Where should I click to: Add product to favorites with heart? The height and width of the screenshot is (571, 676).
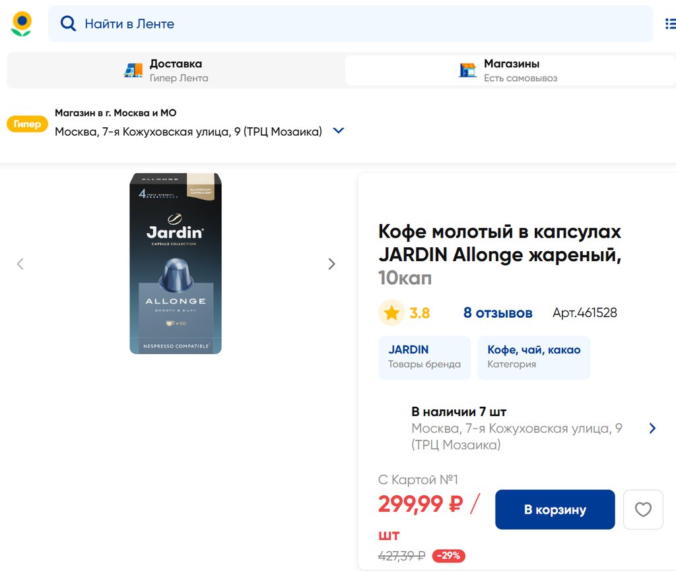point(643,510)
